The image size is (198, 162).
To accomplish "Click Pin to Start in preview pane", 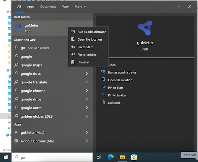I will coord(115,88).
